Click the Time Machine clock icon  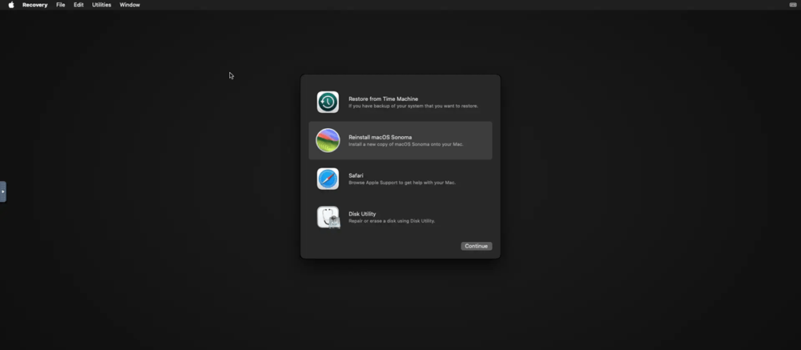pyautogui.click(x=328, y=102)
